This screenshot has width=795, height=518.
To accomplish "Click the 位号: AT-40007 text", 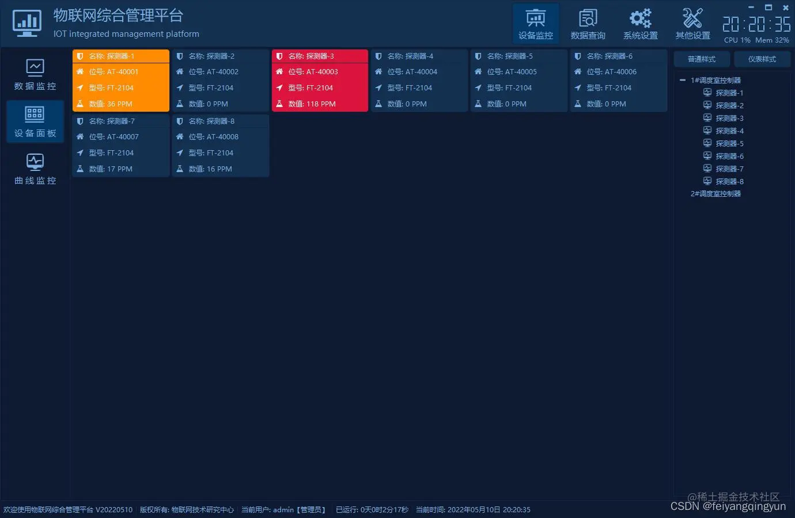I will (113, 137).
